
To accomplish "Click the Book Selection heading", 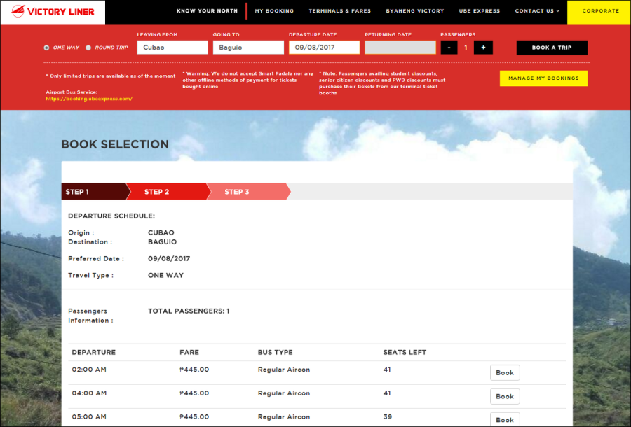I will point(115,145).
